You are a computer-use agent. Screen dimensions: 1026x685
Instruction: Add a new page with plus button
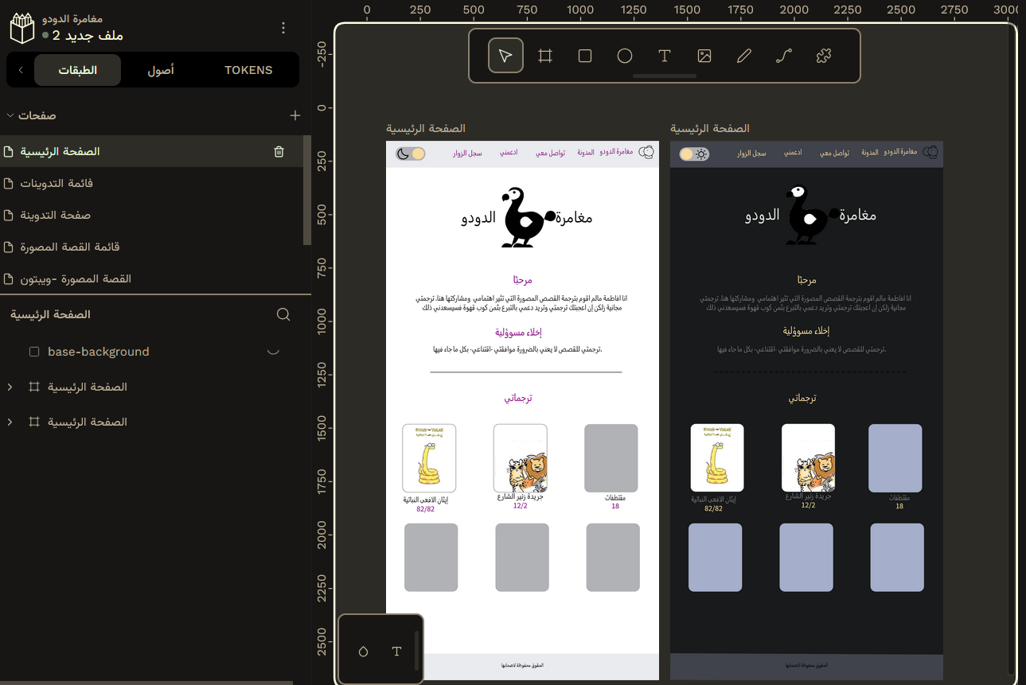point(295,115)
